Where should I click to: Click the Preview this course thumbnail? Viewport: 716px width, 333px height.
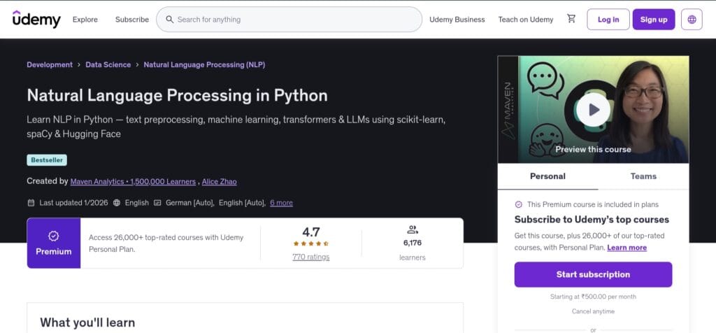point(593,110)
